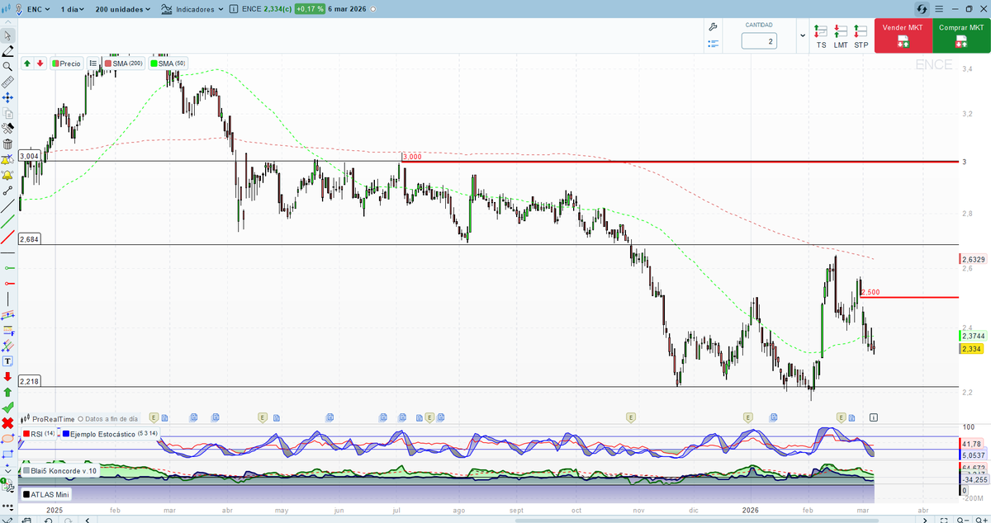This screenshot has height=523, width=991.
Task: Click the 2,218 support level label
Action: pos(29,381)
